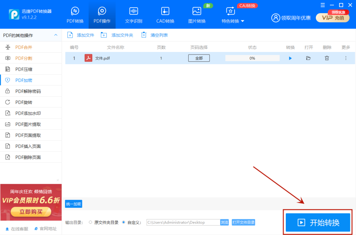This screenshot has width=356, height=235.
Task: Click the 文件.pdf file name
Action: click(103, 58)
